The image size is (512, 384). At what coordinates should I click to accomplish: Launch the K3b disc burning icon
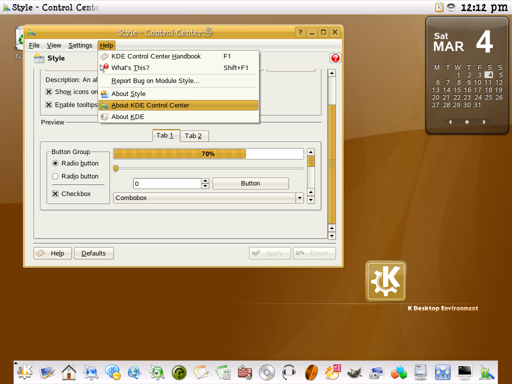point(332,372)
